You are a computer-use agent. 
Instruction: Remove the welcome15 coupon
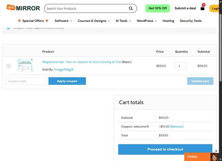coord(176,127)
